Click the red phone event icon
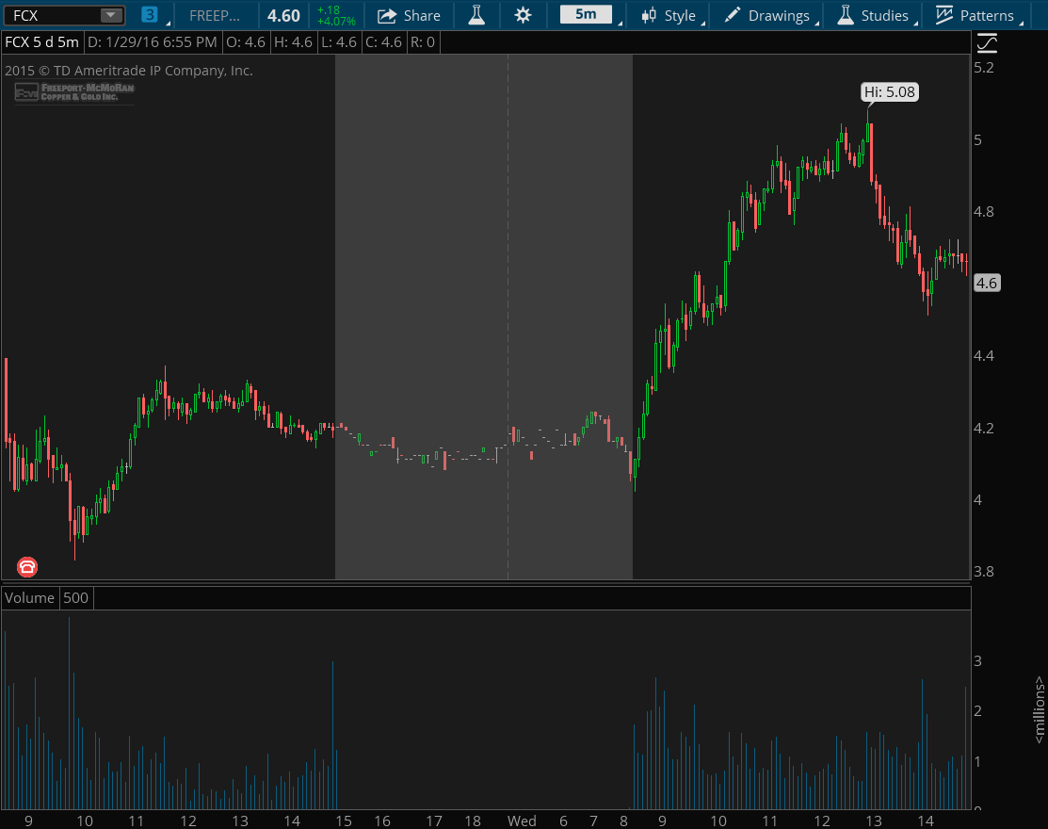The height and width of the screenshot is (829, 1048). point(26,566)
